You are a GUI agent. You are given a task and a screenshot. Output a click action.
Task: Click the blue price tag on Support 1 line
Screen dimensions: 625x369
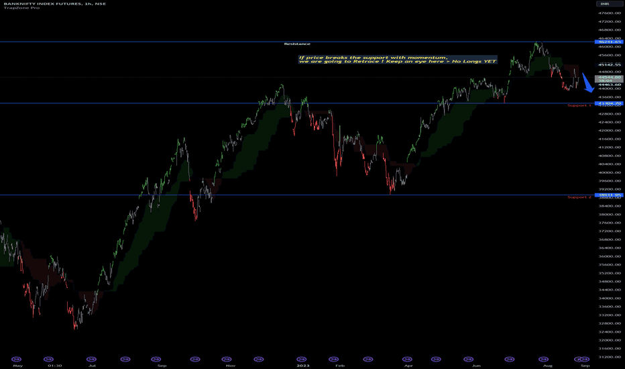608,103
